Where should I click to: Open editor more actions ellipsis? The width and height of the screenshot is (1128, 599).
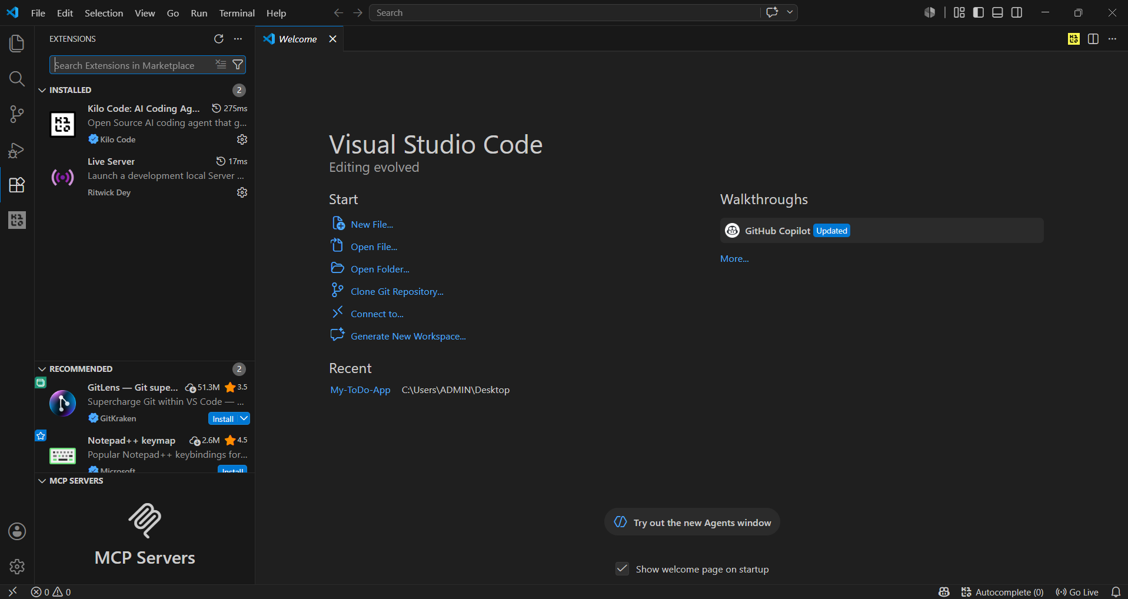pos(1112,39)
